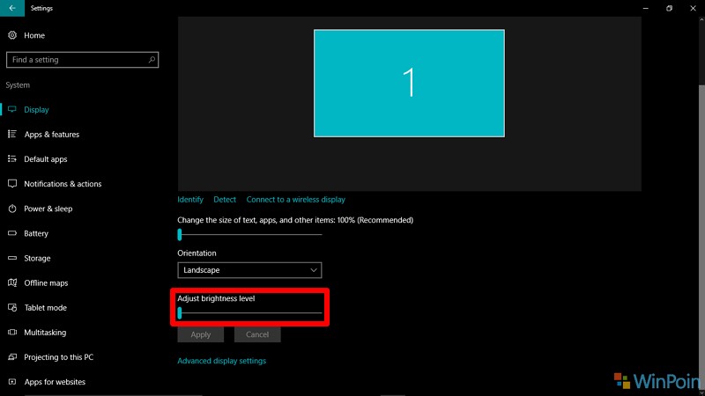Click the Identify link

pyautogui.click(x=190, y=200)
